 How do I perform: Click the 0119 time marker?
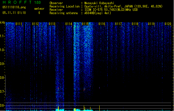(151, 24)
